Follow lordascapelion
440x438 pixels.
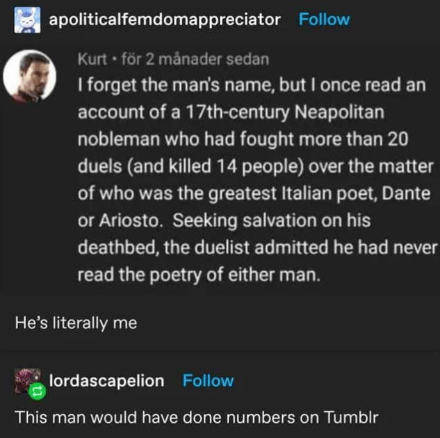[209, 381]
